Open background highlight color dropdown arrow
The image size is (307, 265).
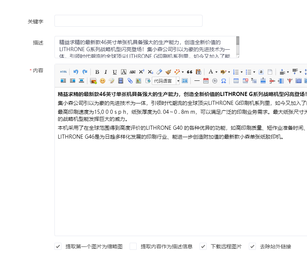(229, 72)
